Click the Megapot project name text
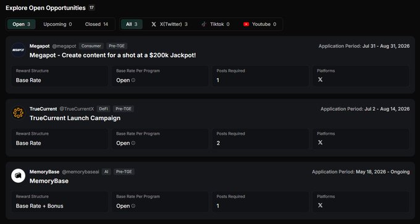This screenshot has width=420, height=224. coord(40,46)
